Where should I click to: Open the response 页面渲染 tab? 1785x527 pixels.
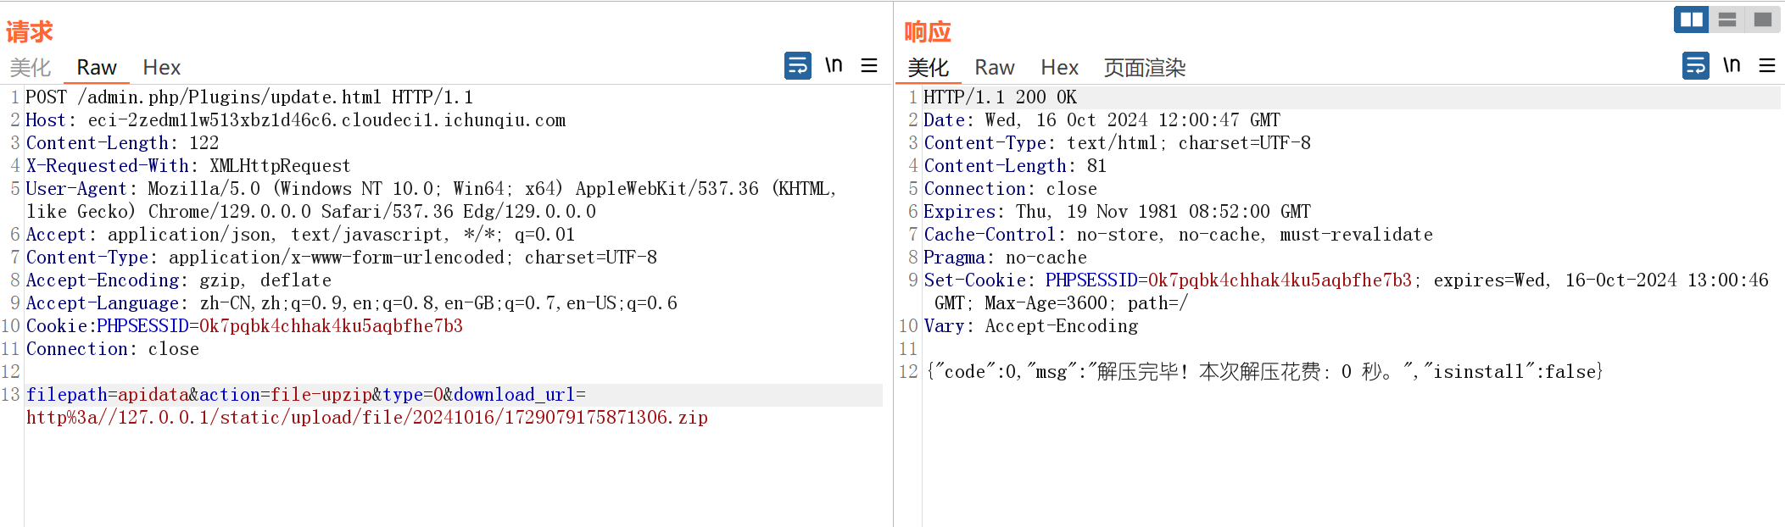tap(1144, 68)
